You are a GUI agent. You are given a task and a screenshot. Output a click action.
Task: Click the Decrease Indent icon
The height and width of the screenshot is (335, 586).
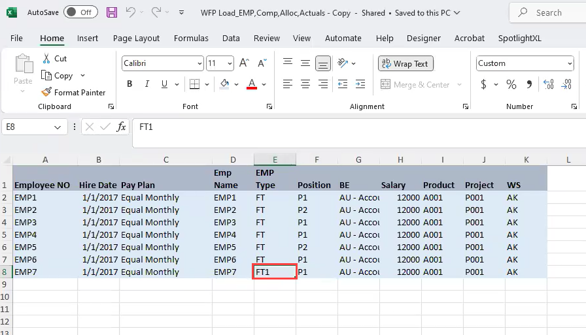342,84
